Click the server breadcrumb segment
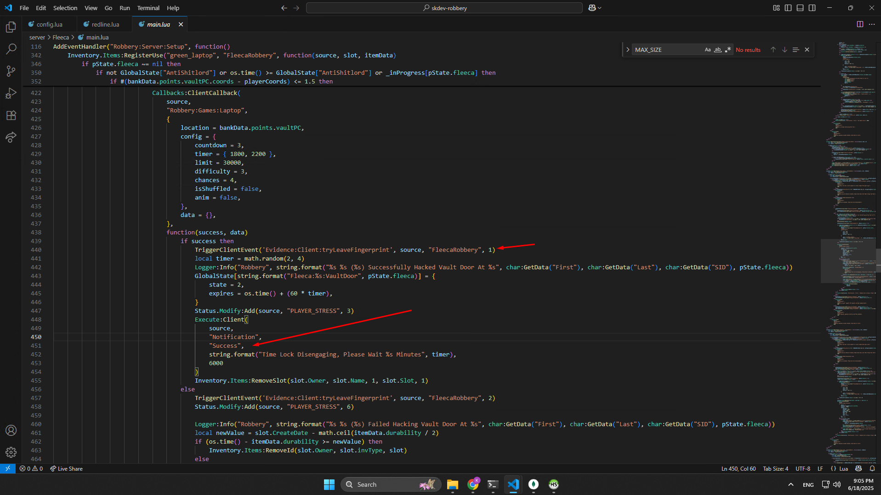This screenshot has width=881, height=495. [x=37, y=37]
